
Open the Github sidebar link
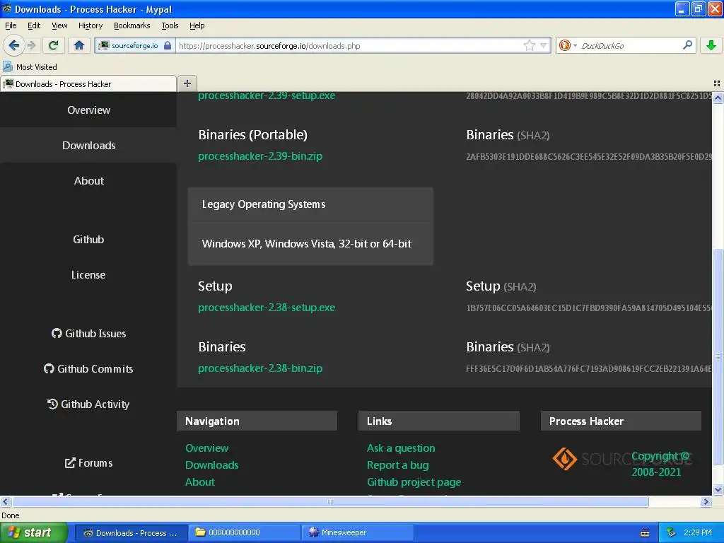(x=88, y=239)
